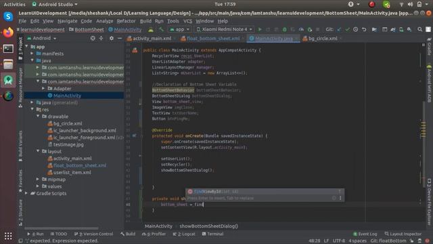
Task: Collapse the app module tree node
Action: [27, 47]
